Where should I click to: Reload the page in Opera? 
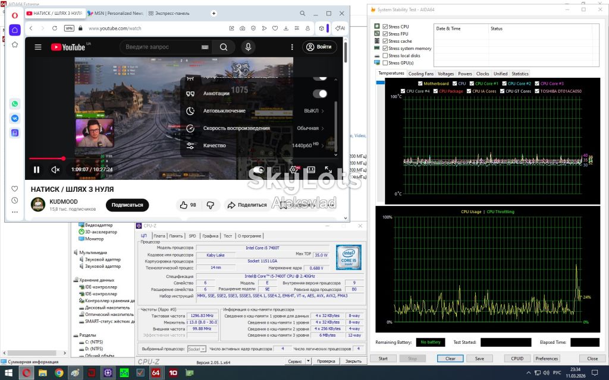(54, 28)
